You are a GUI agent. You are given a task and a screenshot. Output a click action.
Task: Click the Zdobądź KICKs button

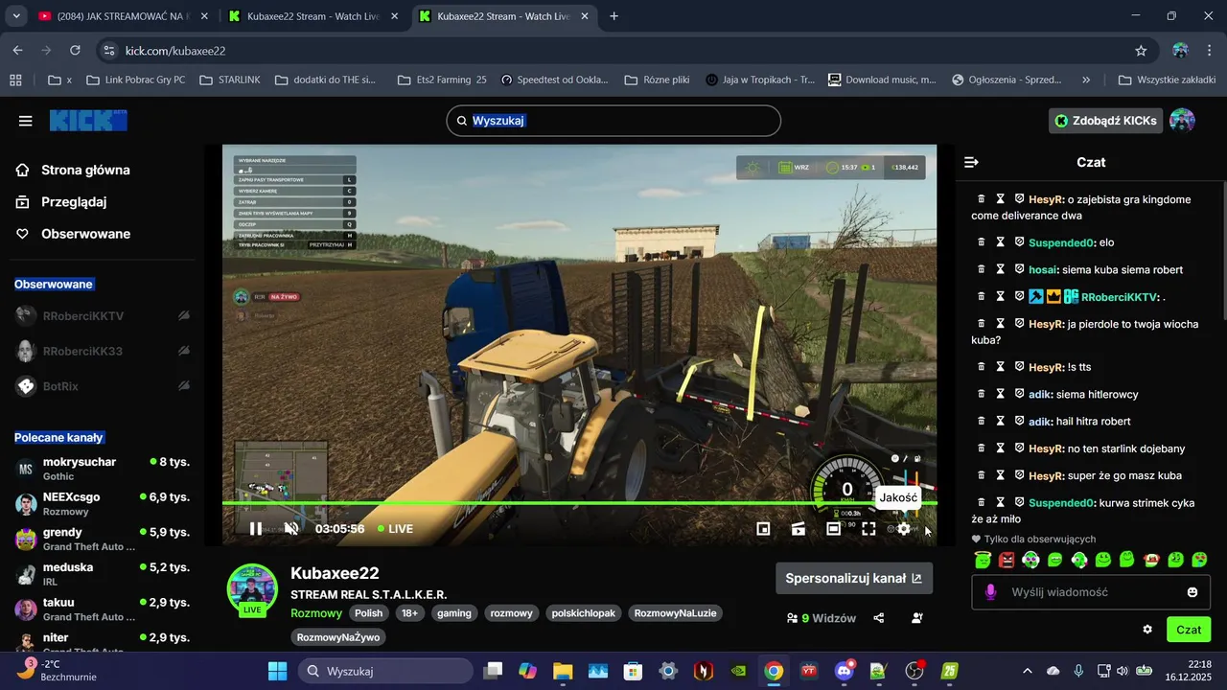click(x=1106, y=121)
